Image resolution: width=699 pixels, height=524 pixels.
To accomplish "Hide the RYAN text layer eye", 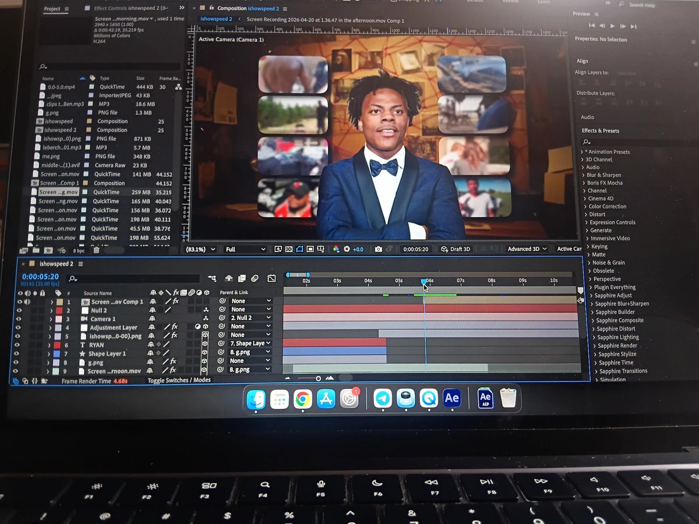I will pyautogui.click(x=17, y=345).
